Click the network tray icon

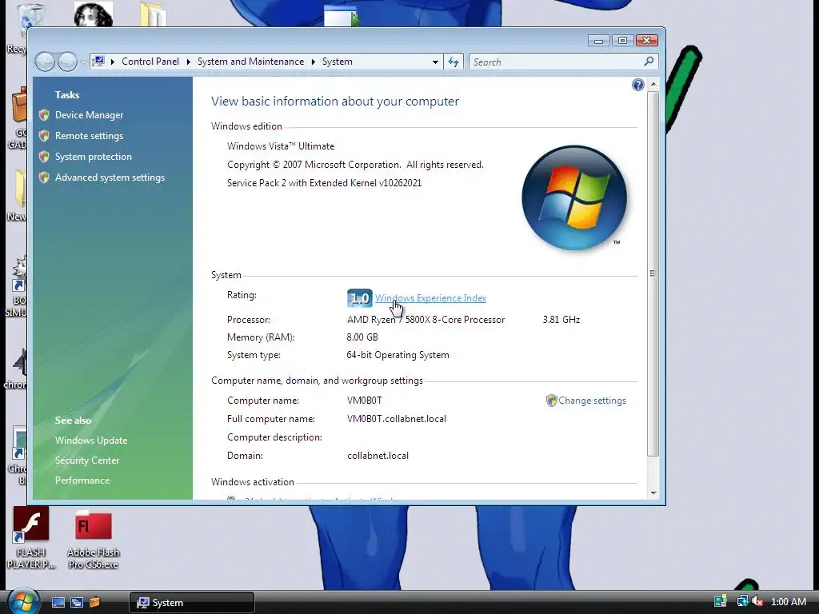[x=741, y=601]
